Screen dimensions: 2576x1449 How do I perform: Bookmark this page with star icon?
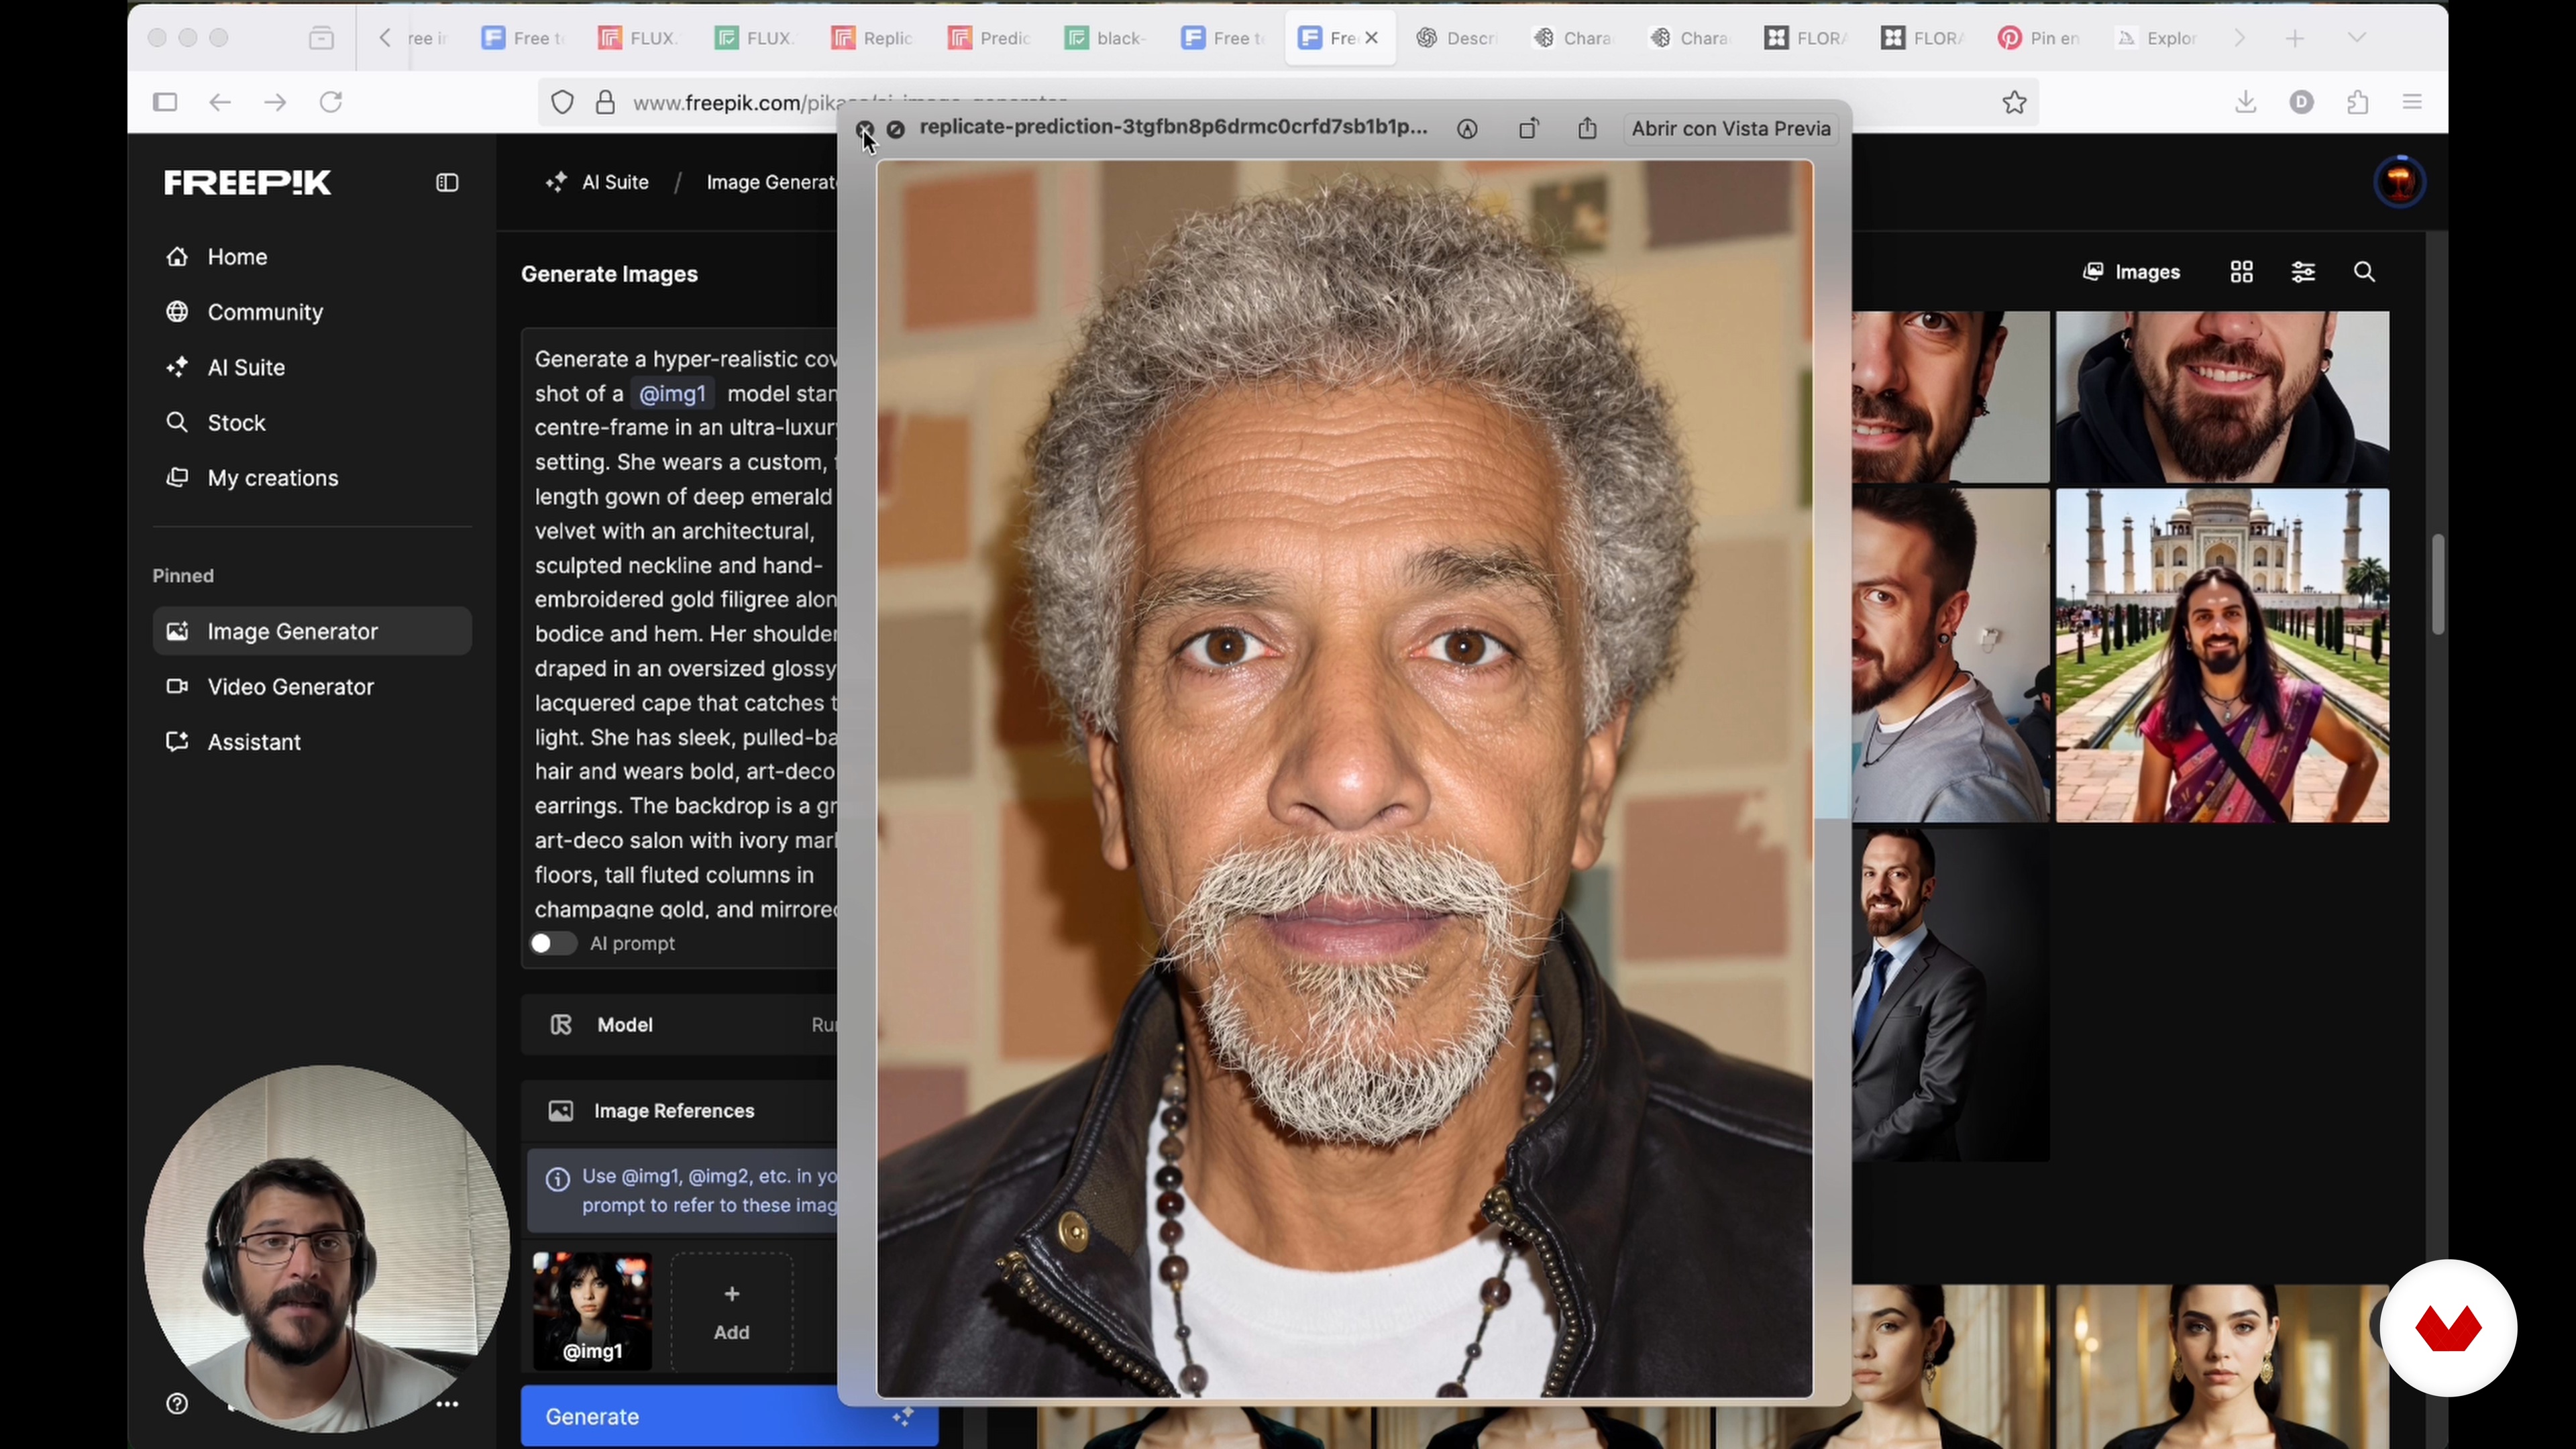pos(2014,102)
